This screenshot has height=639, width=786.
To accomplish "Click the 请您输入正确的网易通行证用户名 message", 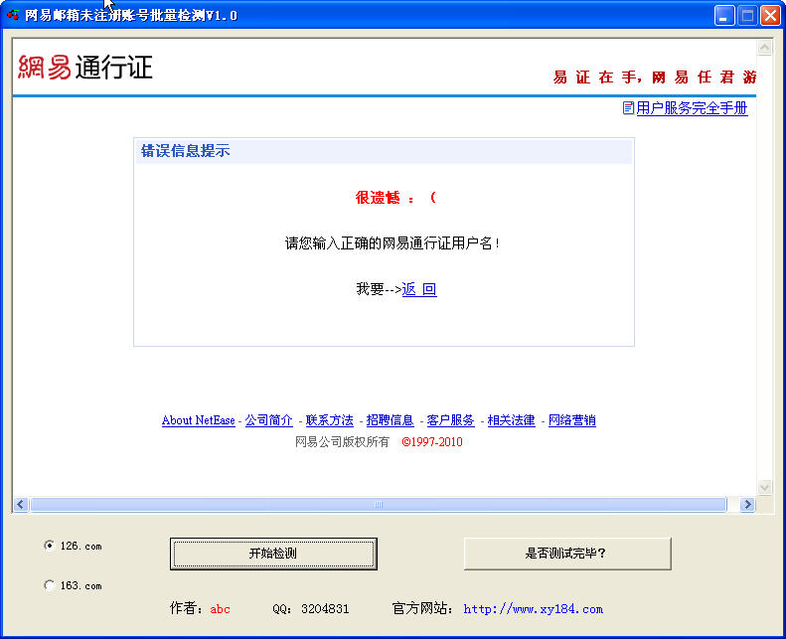I will pyautogui.click(x=393, y=243).
